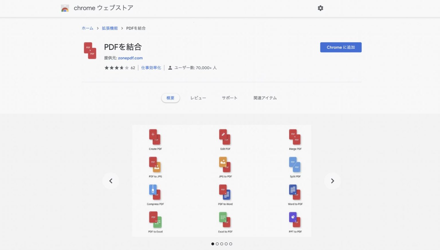
Task: Open the zonepdf.com provider link
Action: 130,58
